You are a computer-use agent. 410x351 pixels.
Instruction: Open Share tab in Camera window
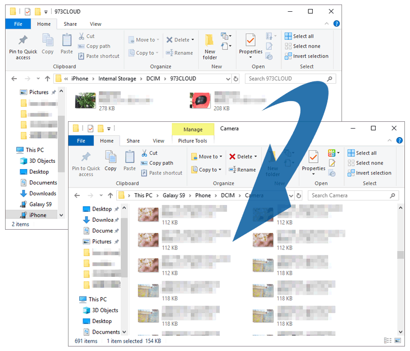tap(133, 141)
